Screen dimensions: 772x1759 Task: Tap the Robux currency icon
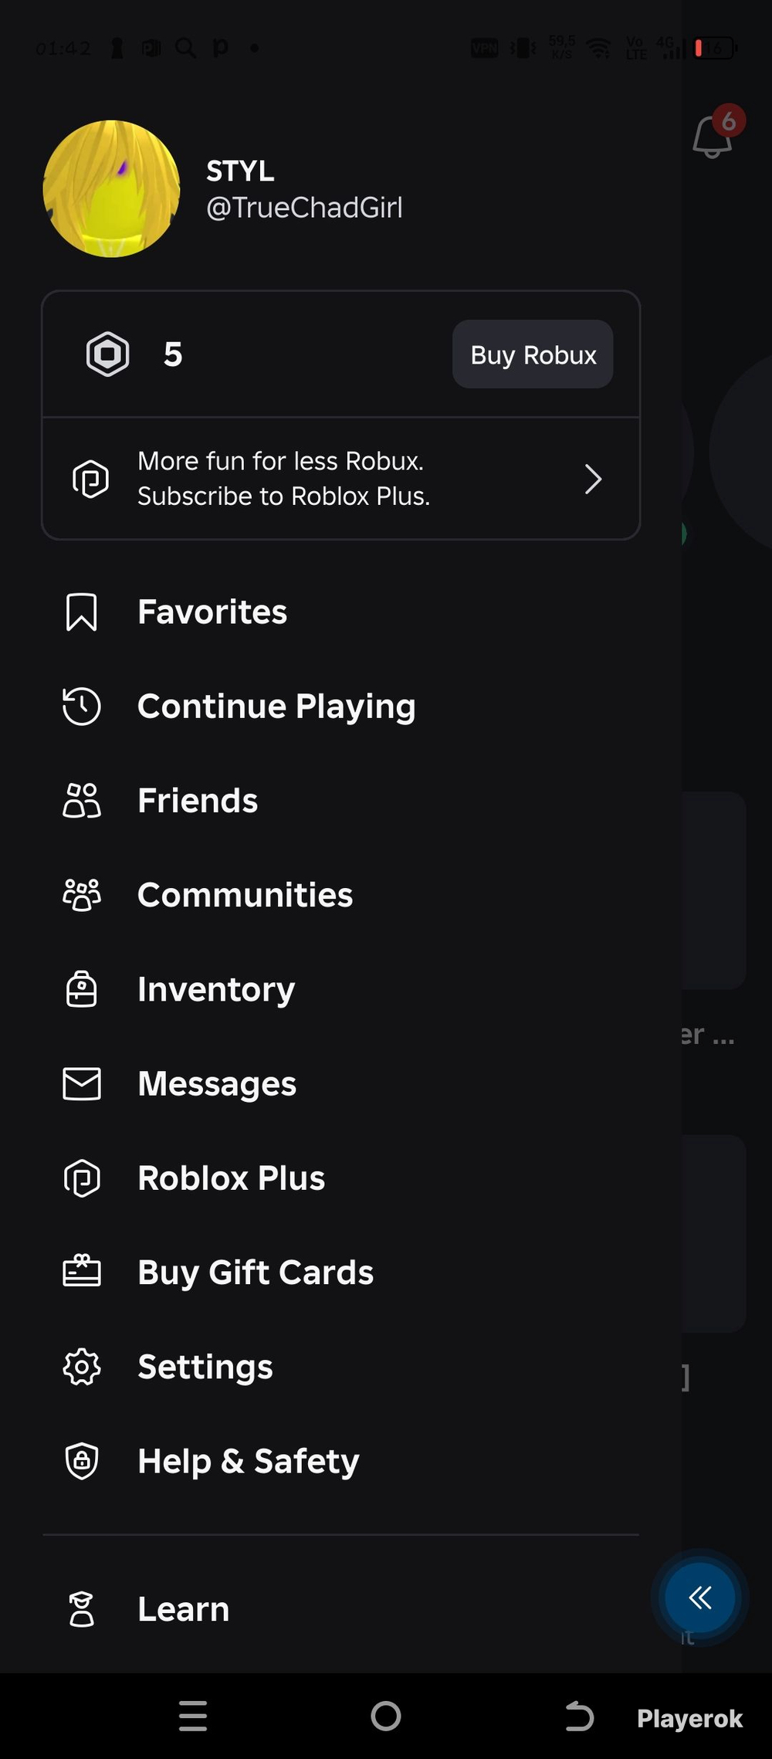(107, 354)
